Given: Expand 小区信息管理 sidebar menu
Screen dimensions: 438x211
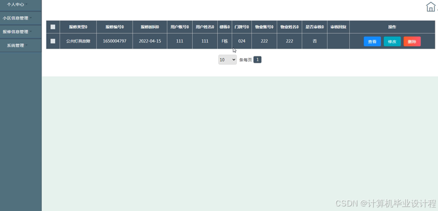Looking at the screenshot, I should point(17,18).
